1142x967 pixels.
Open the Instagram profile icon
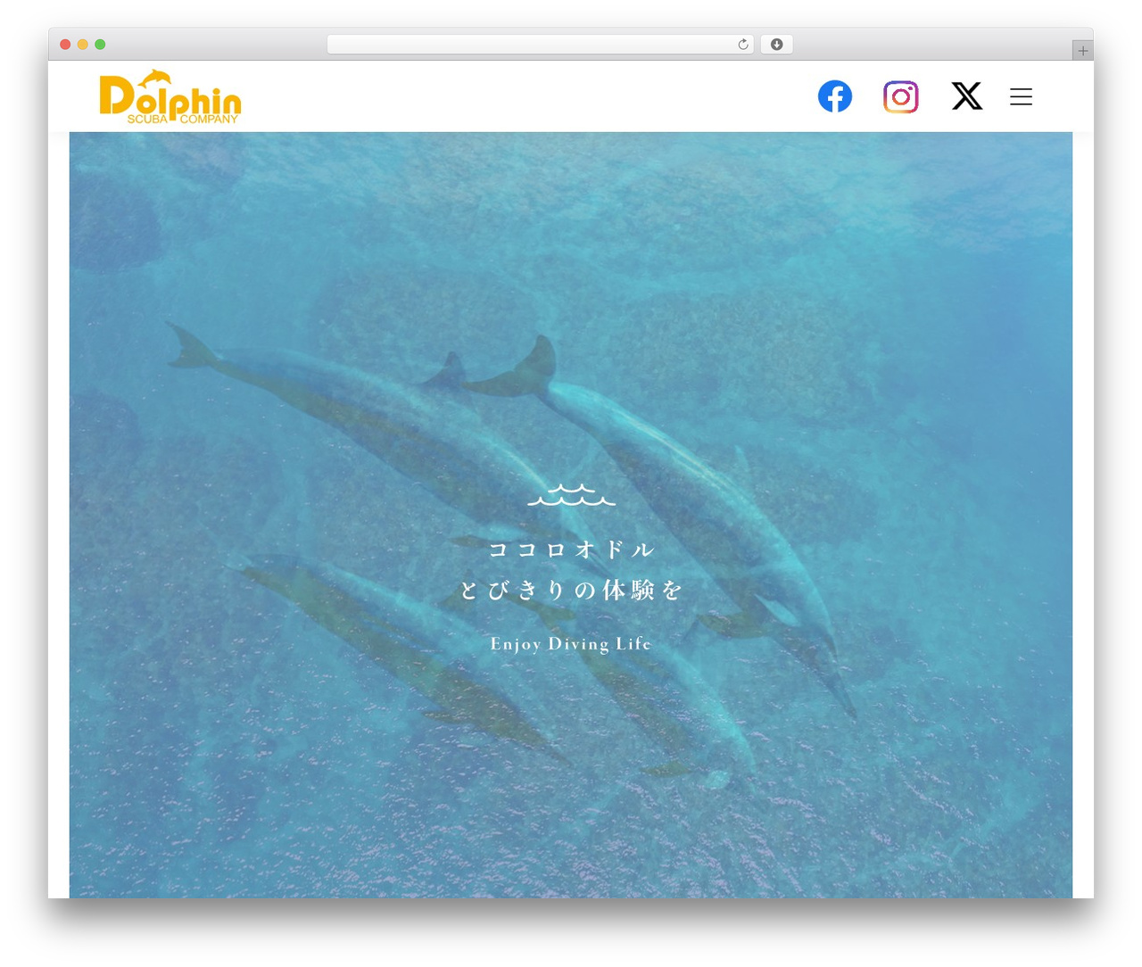click(900, 96)
